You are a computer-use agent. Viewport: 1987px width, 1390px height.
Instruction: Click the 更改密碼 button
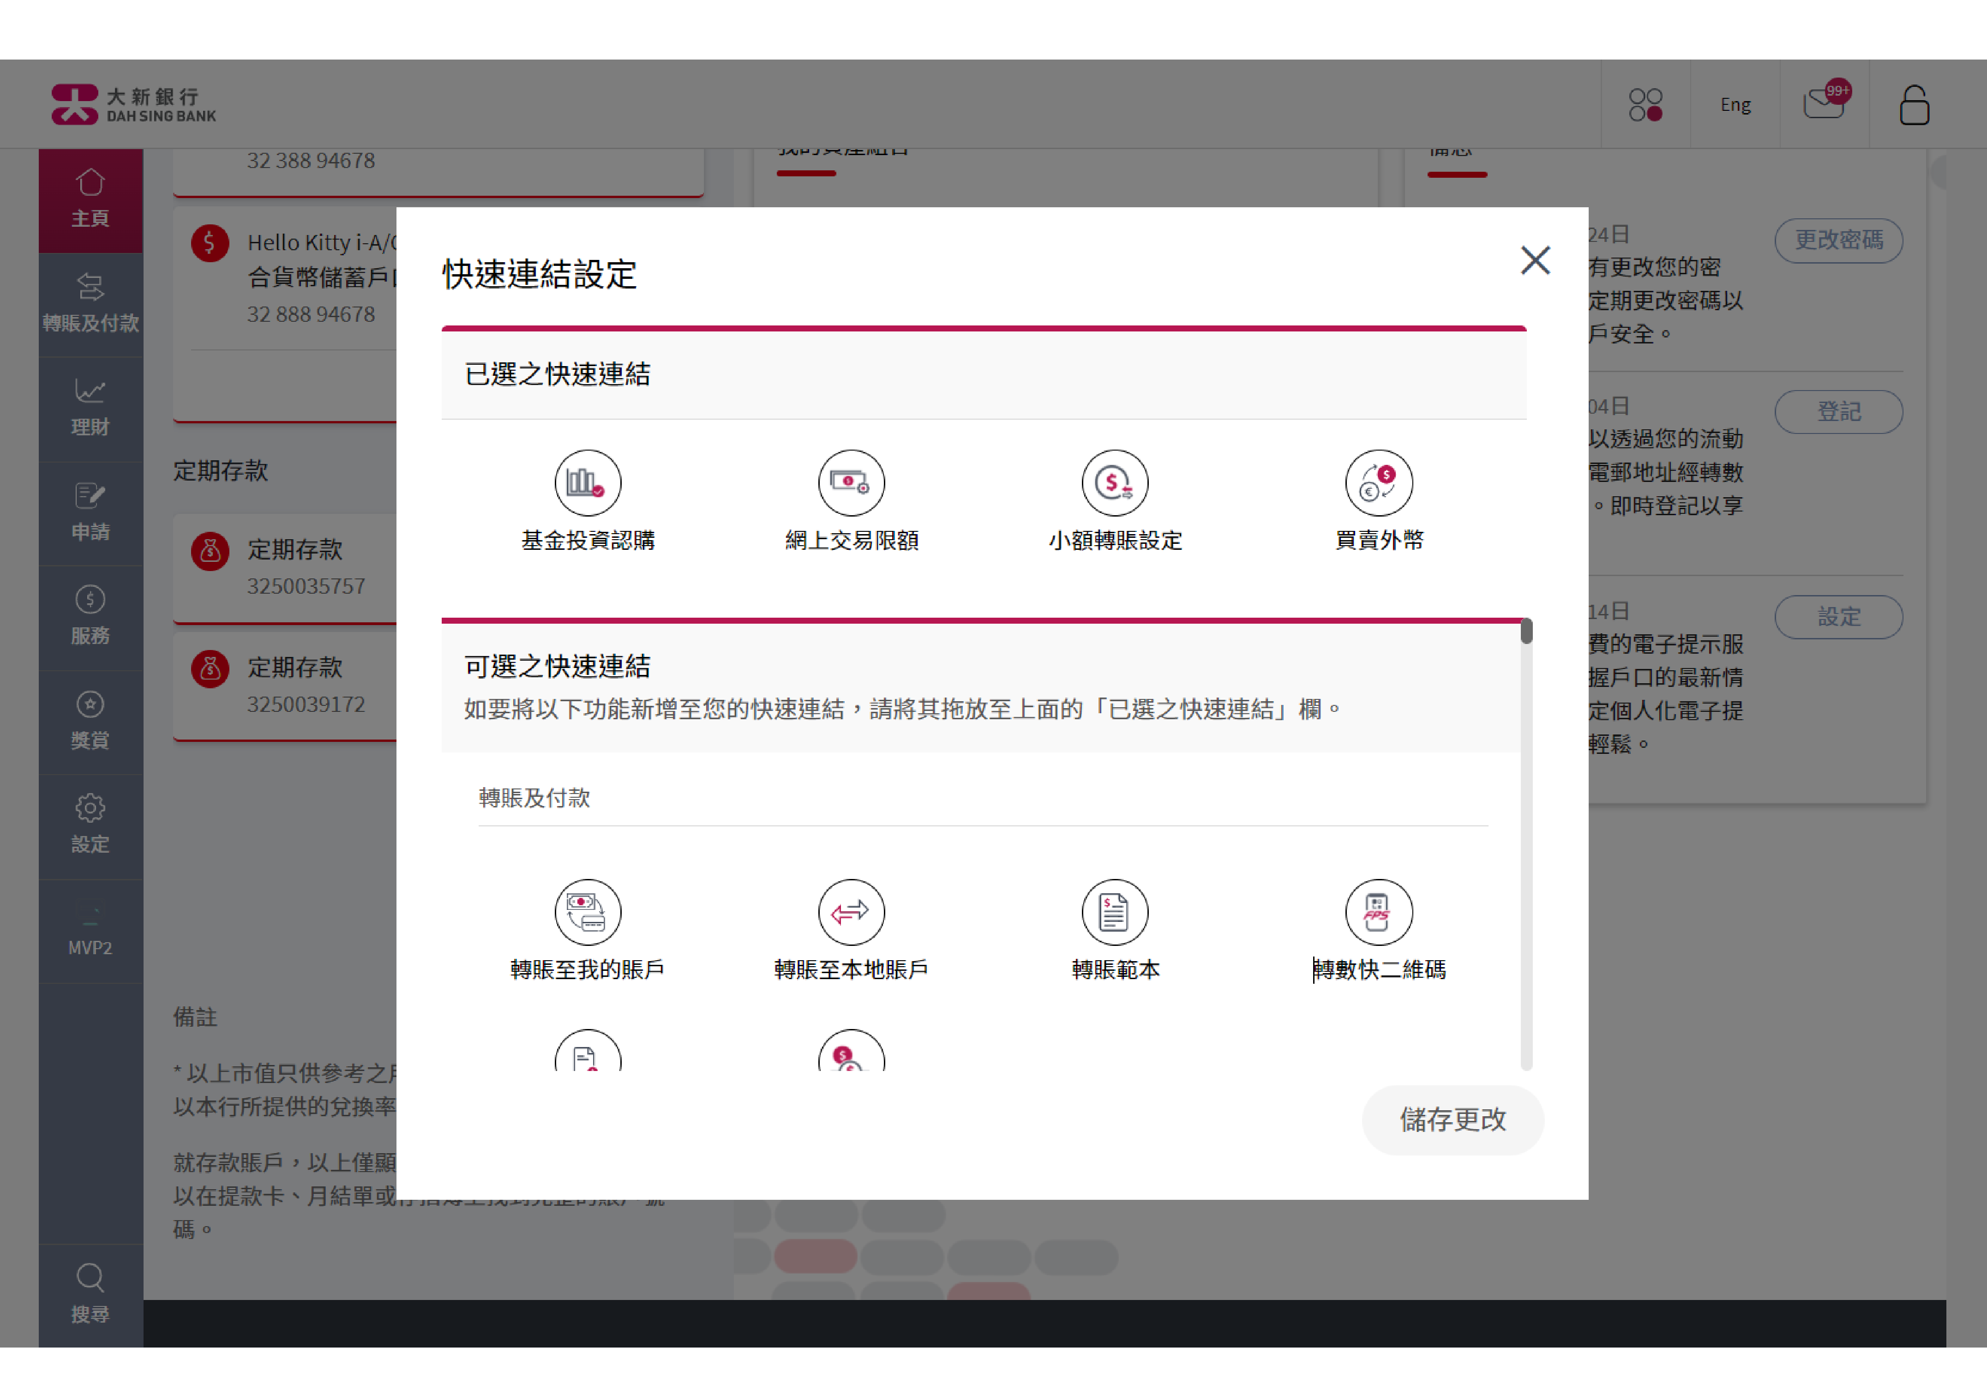pyautogui.click(x=1838, y=240)
